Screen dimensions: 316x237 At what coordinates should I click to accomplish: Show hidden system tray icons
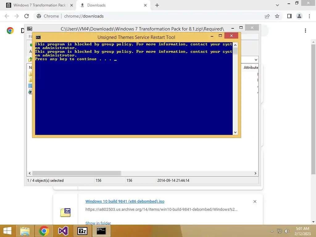pos(272,231)
